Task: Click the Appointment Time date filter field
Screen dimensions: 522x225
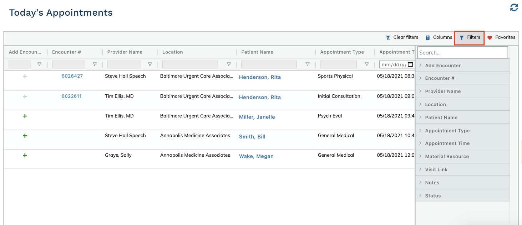Action: [x=397, y=64]
